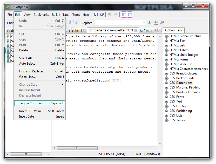Switch to Softpedia test newsletter.html tab
Image resolution: width=216 pixels, height=164 pixels.
pos(111,30)
